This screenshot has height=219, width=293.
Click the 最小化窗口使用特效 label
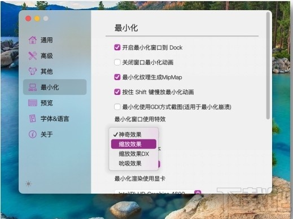[140, 119]
